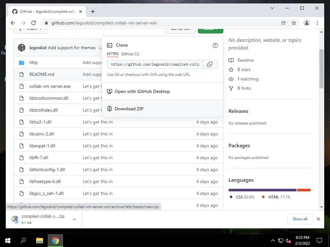Bookmark this page with the star icon
This screenshot has height=247, width=330.
pyautogui.click(x=294, y=23)
